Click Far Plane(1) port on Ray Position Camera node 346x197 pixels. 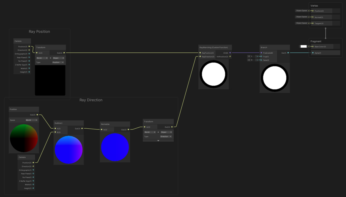point(29,61)
